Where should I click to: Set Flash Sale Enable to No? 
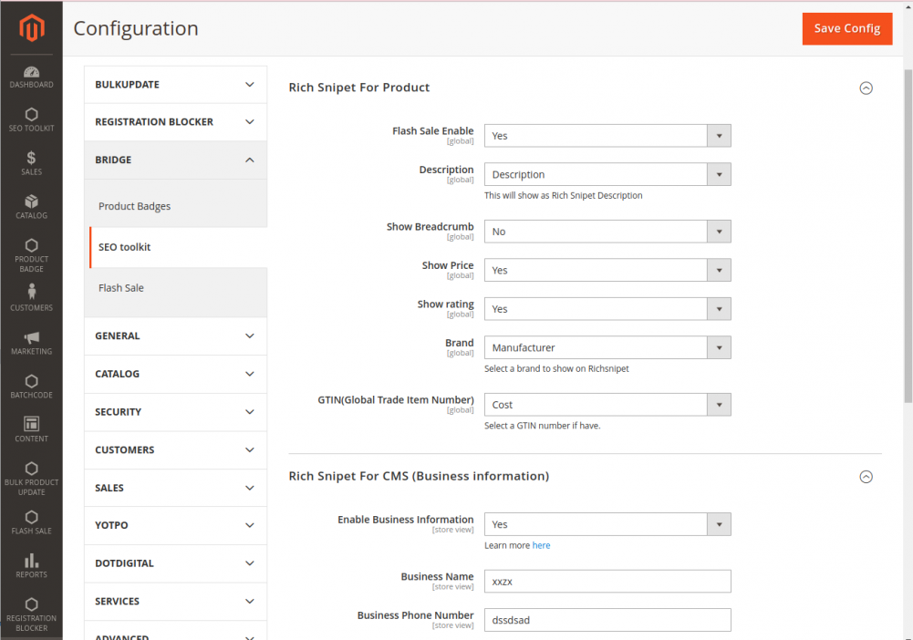[x=607, y=134]
